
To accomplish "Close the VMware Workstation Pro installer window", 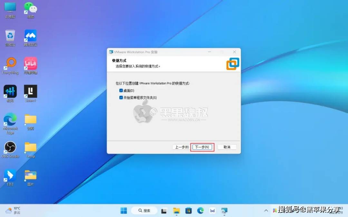I will pyautogui.click(x=234, y=52).
